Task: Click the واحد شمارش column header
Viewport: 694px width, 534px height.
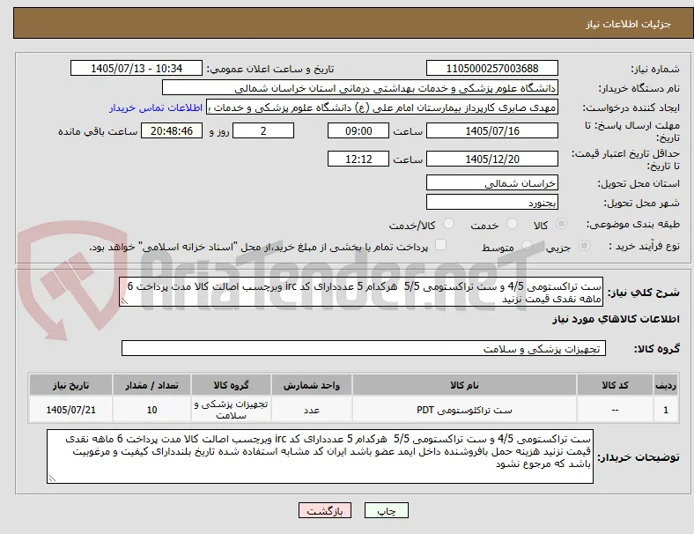Action: (312, 385)
